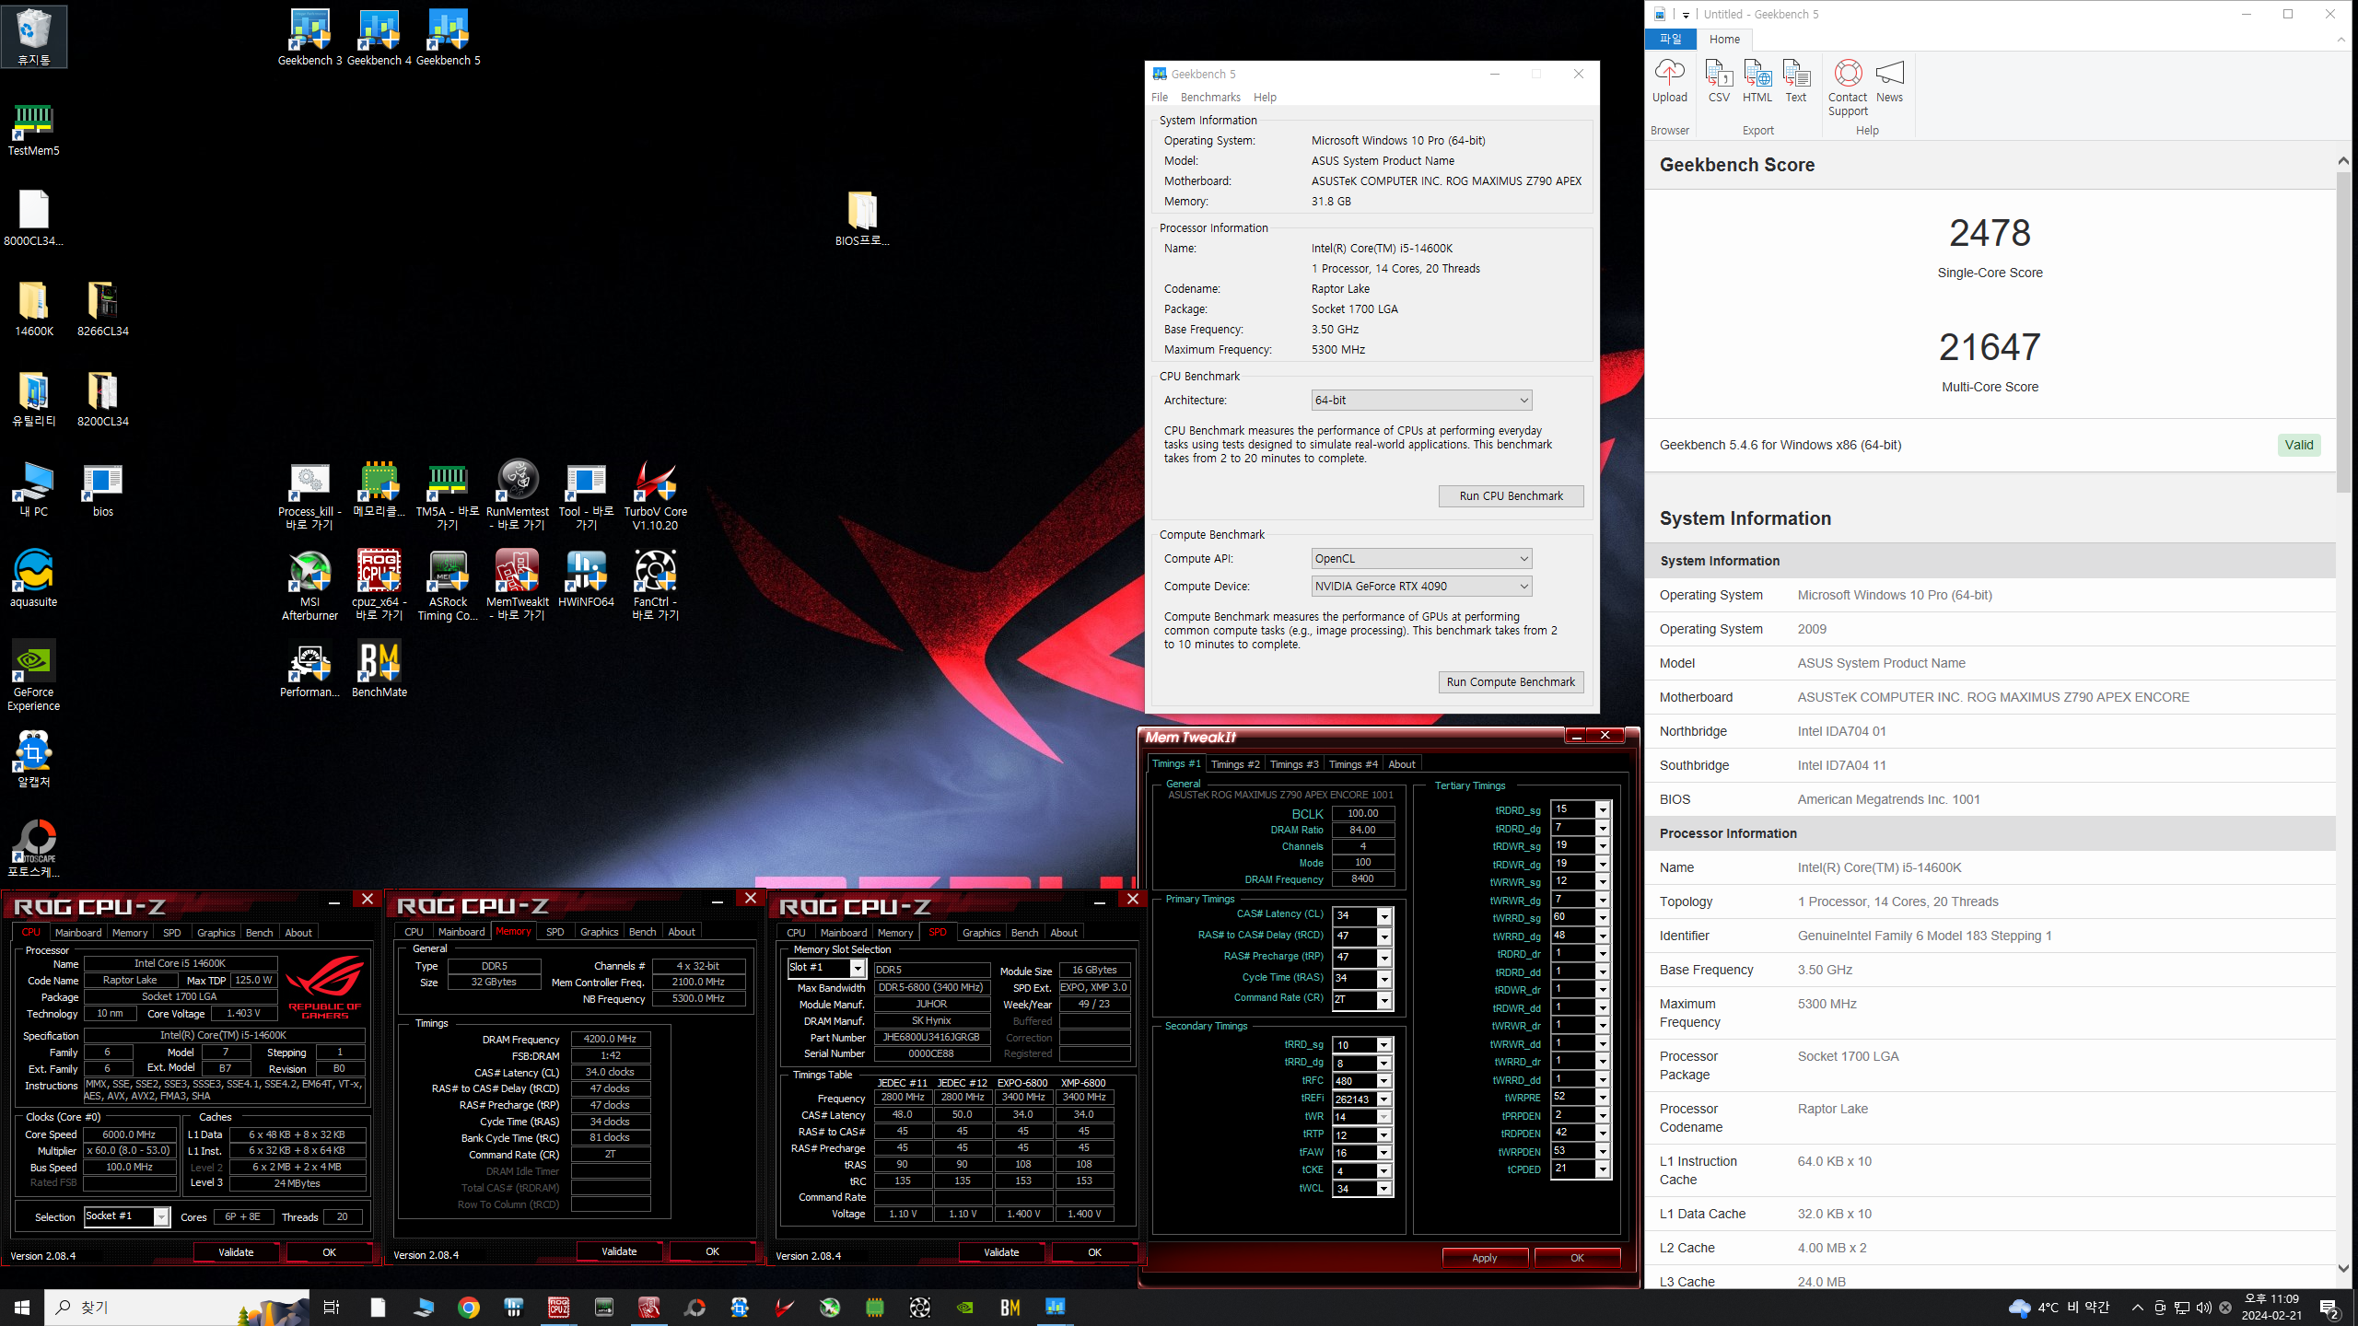
Task: Click the Task View taskbar button
Action: pyautogui.click(x=332, y=1308)
